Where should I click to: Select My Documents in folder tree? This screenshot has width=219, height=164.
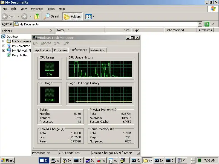coord(21,41)
